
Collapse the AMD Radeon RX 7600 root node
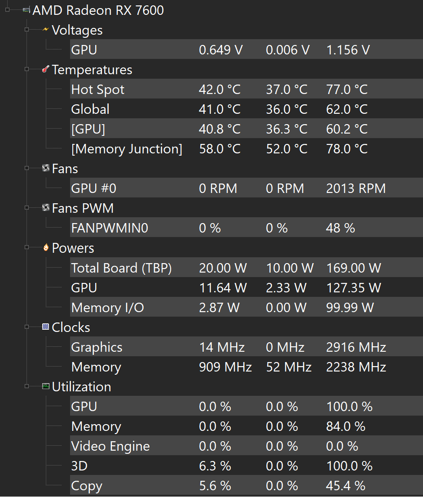[8, 10]
